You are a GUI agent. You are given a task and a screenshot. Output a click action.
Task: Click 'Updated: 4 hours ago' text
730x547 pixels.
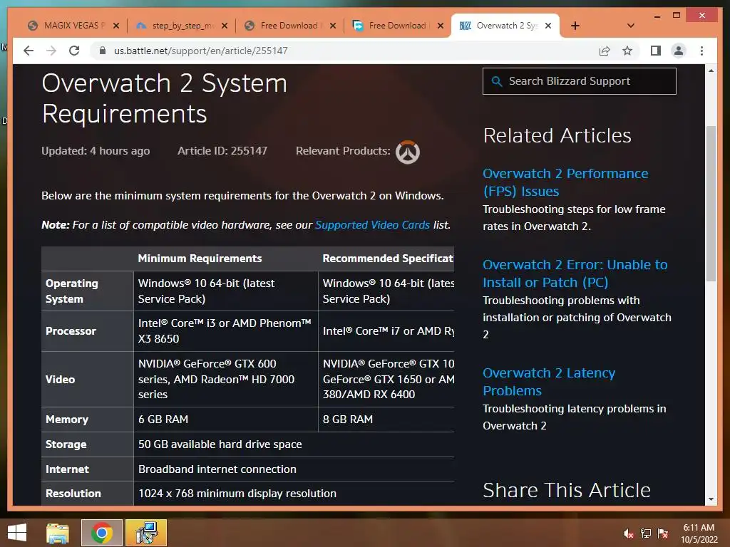click(96, 151)
